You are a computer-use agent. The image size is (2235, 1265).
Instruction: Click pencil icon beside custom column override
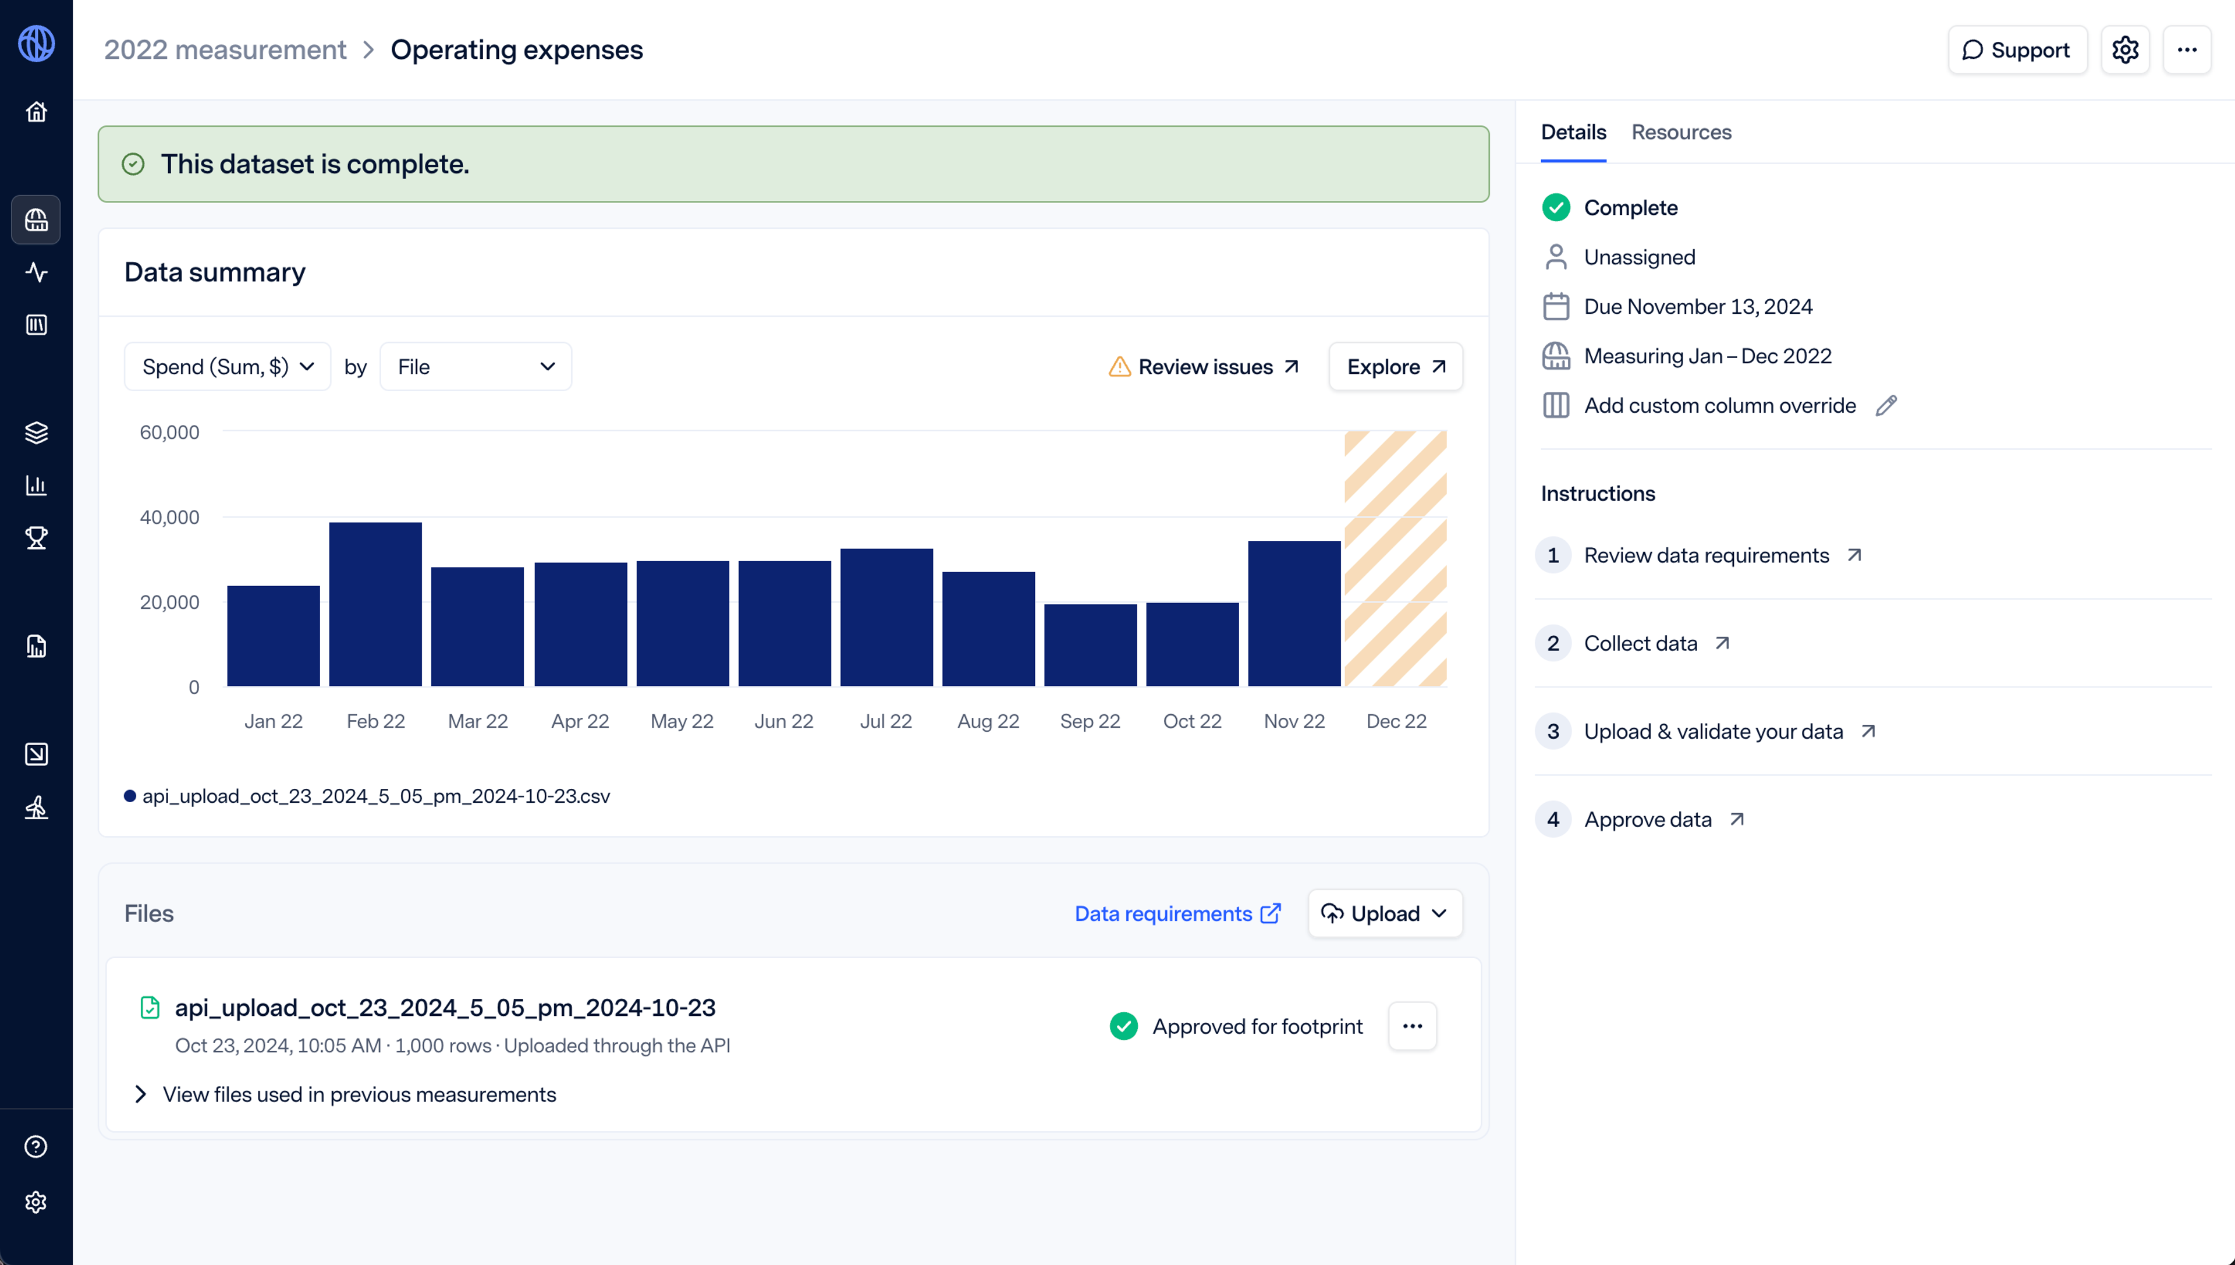[1886, 406]
